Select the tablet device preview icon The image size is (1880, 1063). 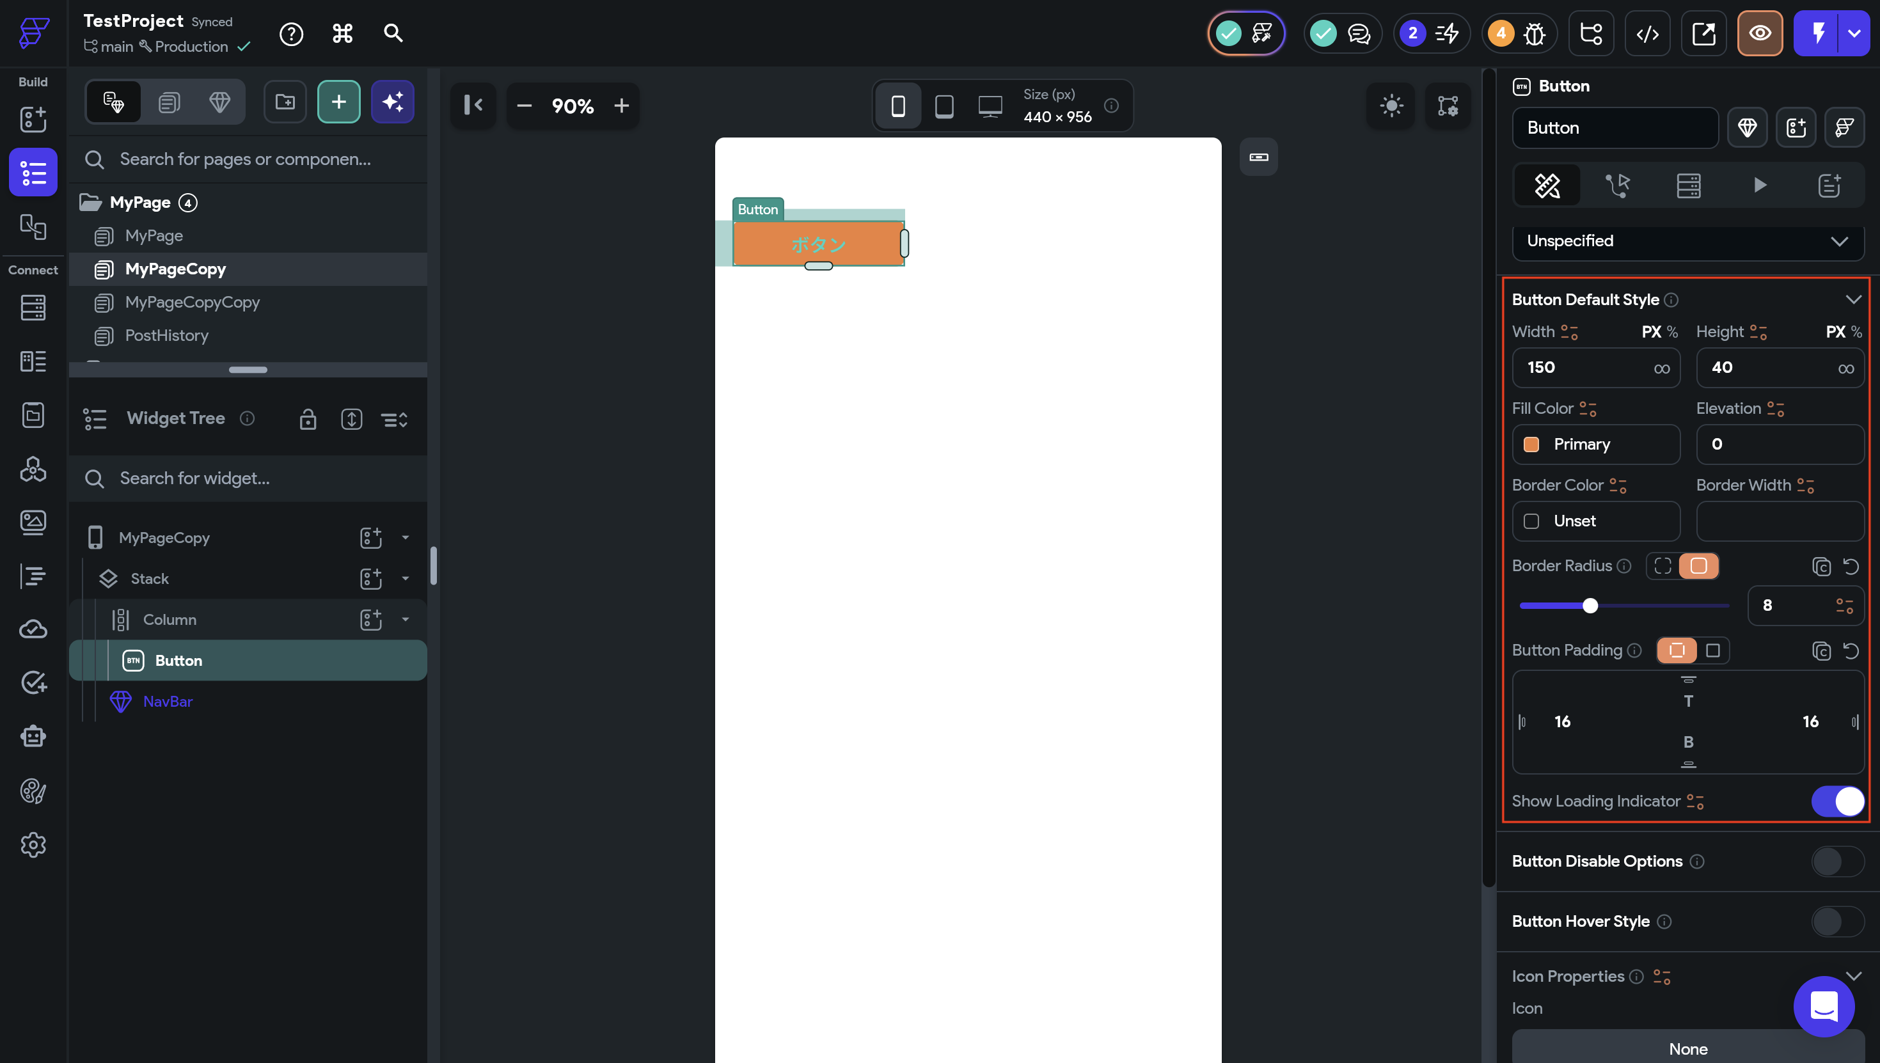[x=944, y=107]
